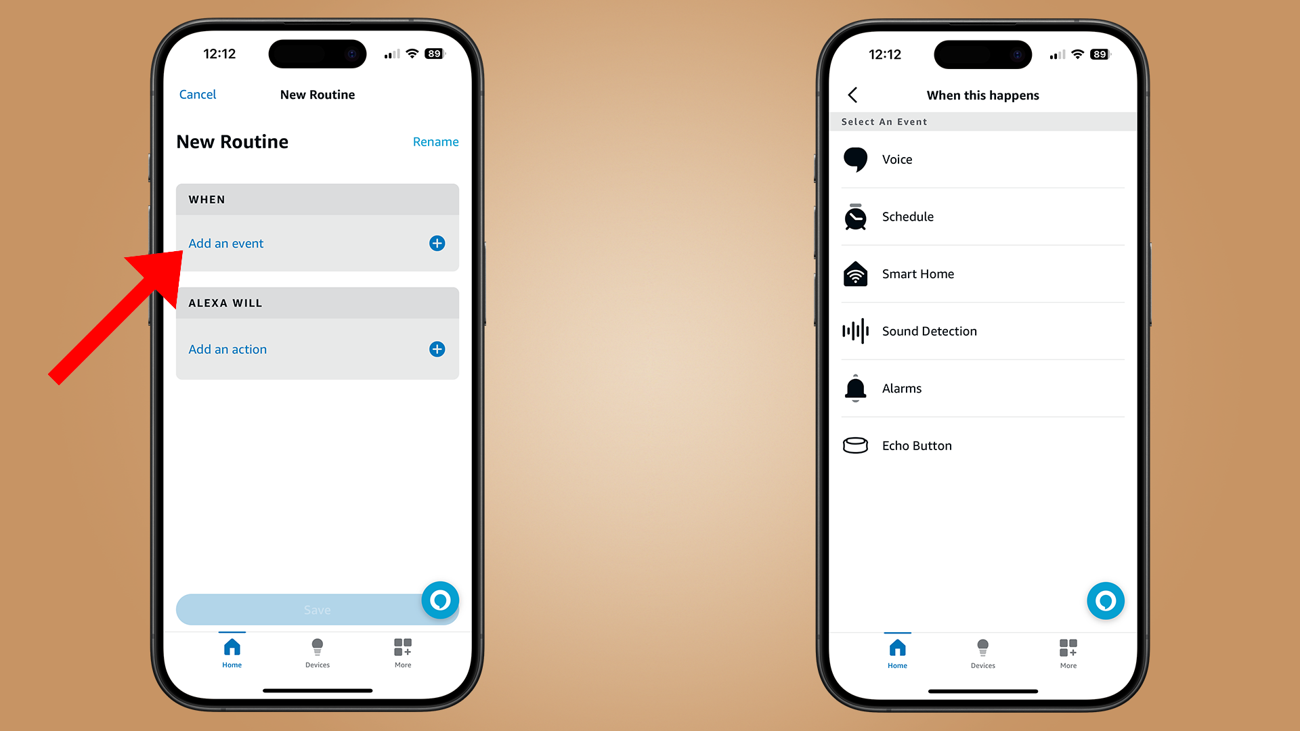Cancel the new routine creation
The height and width of the screenshot is (731, 1300).
click(x=196, y=93)
